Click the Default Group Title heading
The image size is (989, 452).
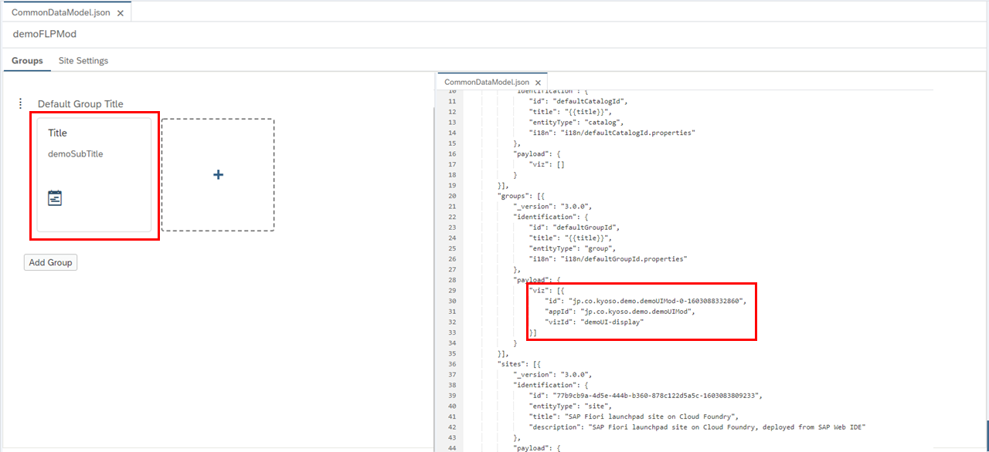(x=80, y=104)
